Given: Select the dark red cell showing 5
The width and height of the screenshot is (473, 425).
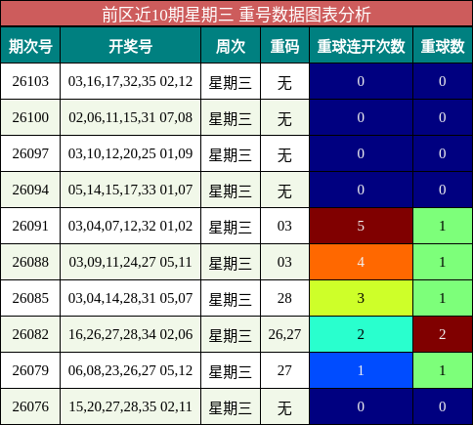Looking at the screenshot, I should (361, 226).
